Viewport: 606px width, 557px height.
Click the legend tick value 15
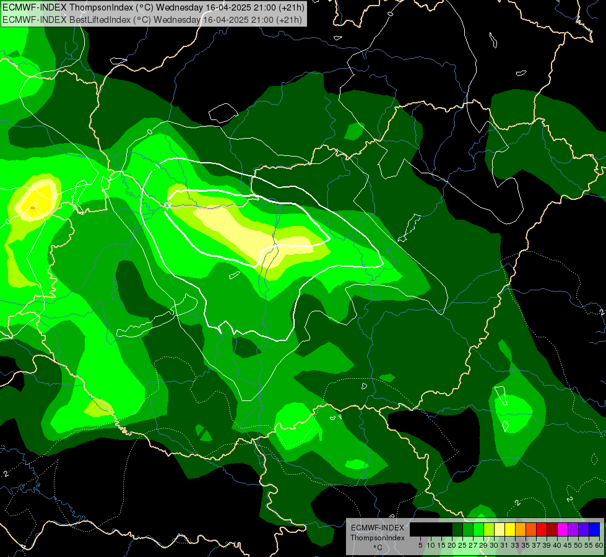coord(441,545)
